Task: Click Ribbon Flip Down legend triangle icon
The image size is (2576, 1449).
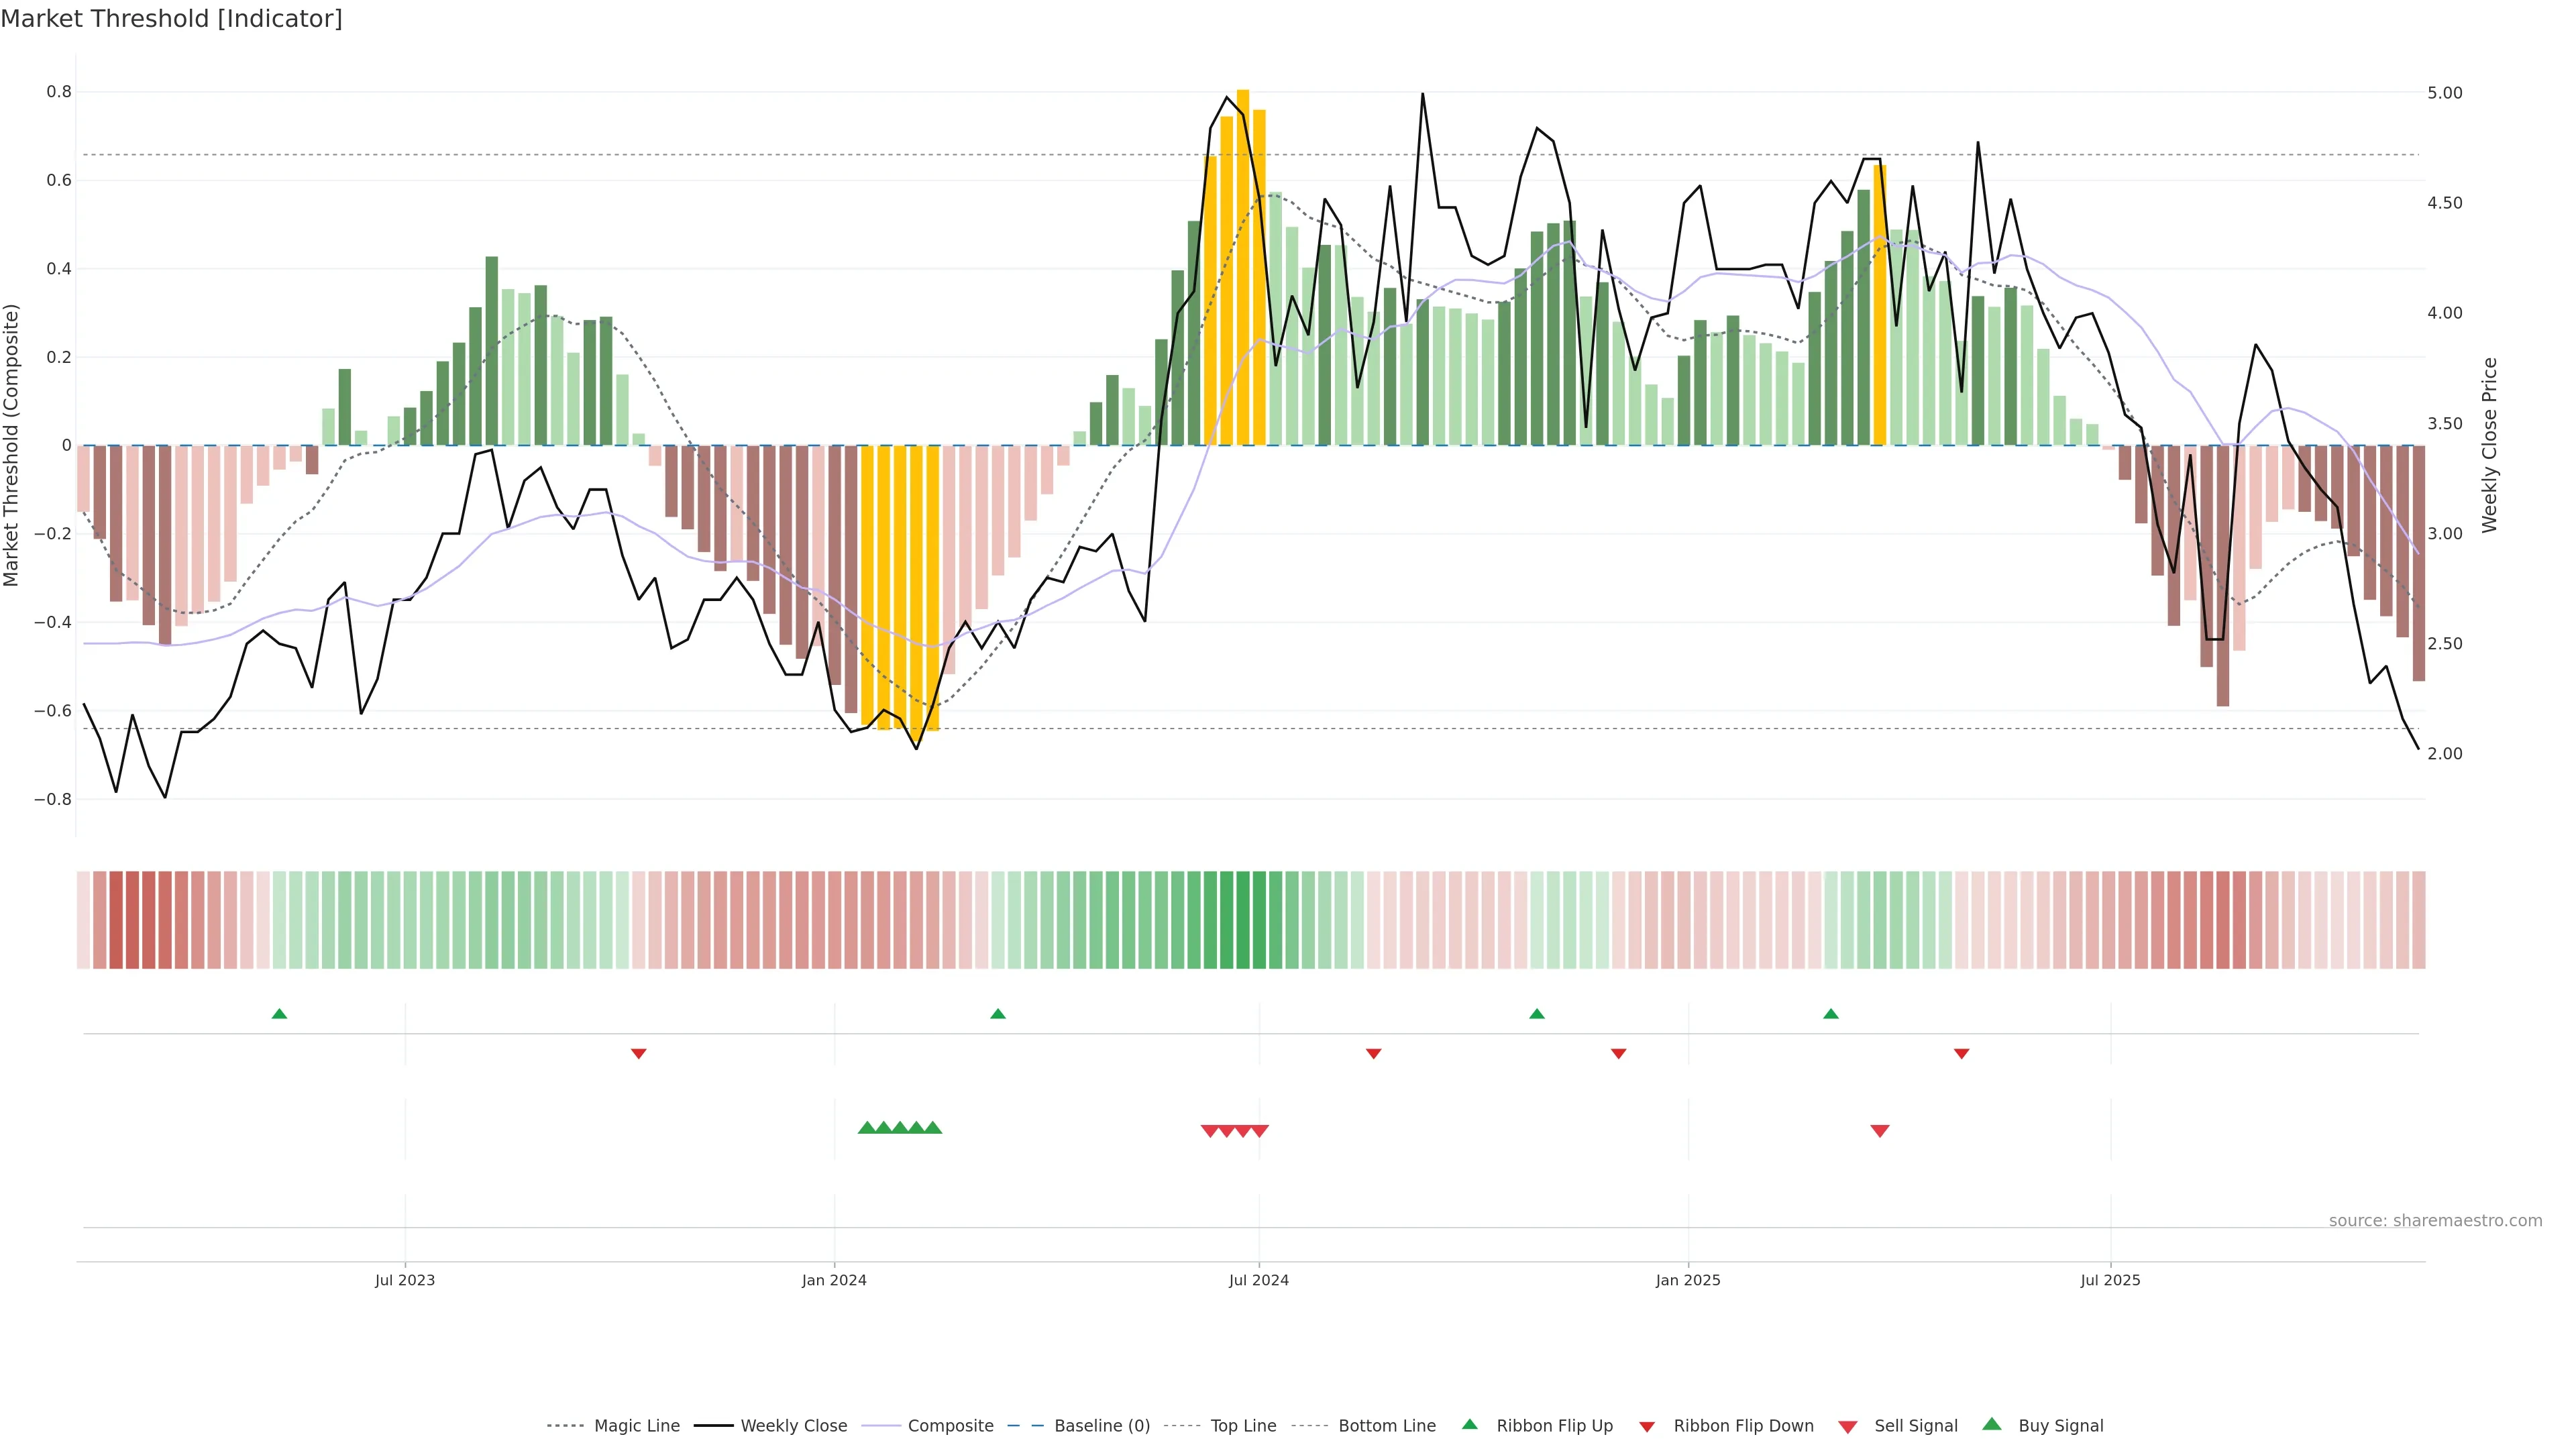Action: point(1647,1427)
